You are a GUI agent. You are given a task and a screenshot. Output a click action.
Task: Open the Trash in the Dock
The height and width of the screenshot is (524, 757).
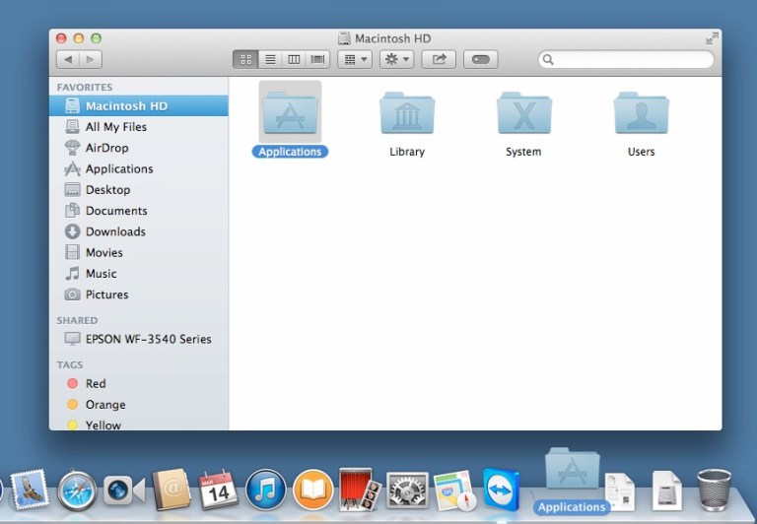[714, 489]
